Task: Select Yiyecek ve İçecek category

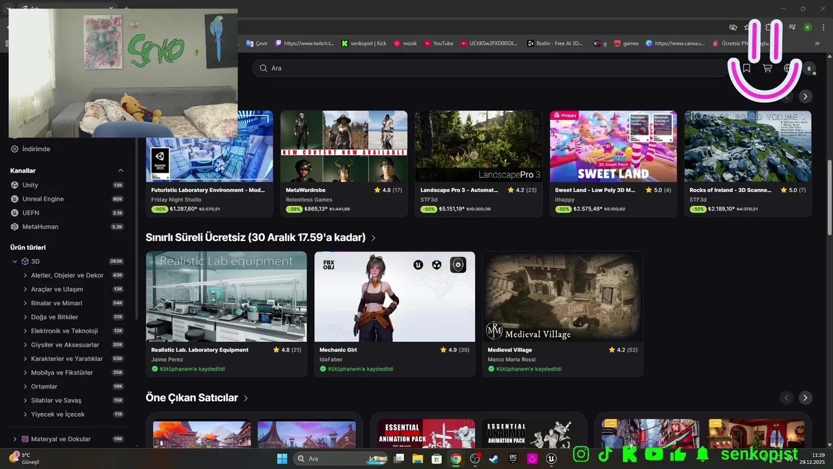Action: click(x=58, y=414)
